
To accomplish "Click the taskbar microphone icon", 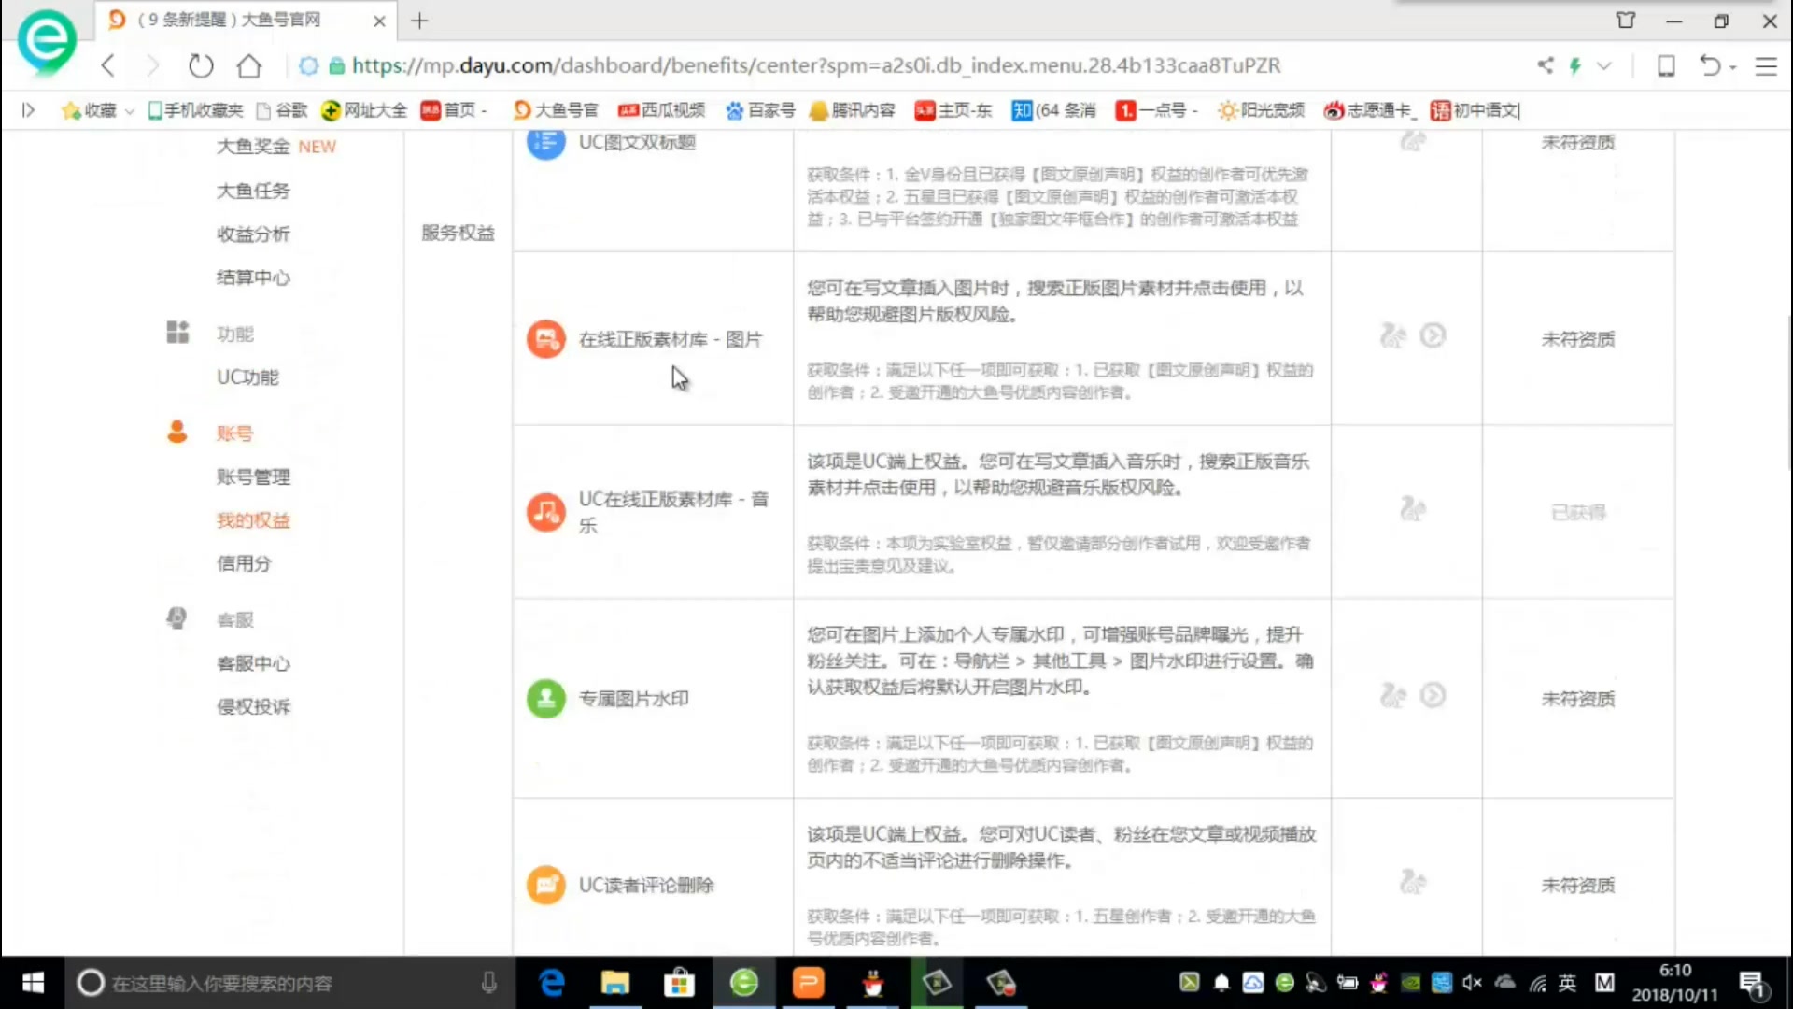I will [488, 983].
